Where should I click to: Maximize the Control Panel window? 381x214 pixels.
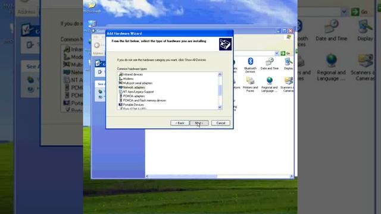(285, 31)
